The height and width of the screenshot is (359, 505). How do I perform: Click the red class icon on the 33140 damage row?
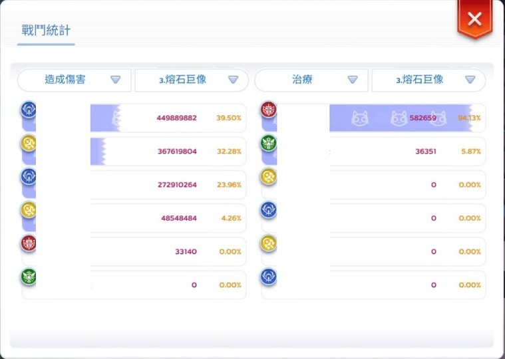click(29, 243)
